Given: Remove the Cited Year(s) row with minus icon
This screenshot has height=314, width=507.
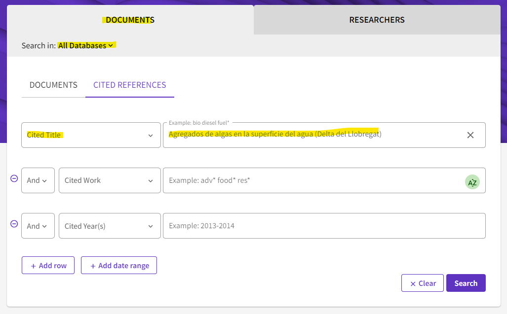Looking at the screenshot, I should point(14,224).
